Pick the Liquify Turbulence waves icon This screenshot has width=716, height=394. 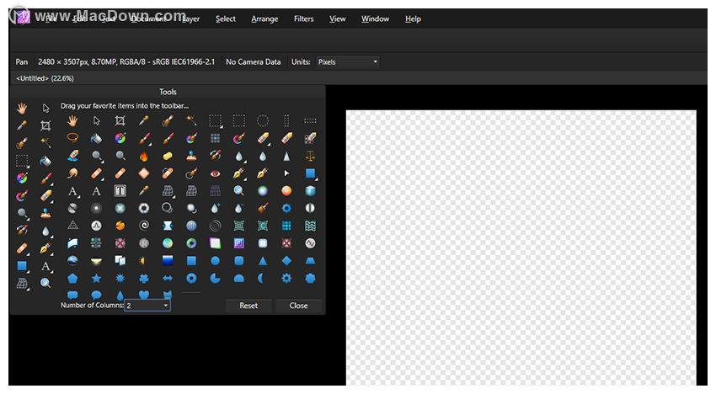pos(310,225)
